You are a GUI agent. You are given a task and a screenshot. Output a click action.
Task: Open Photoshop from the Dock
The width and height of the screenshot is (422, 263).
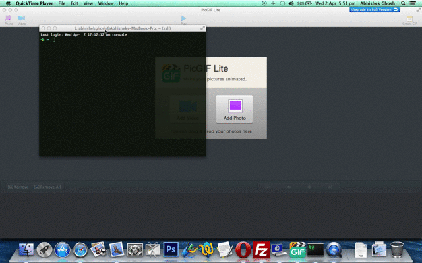pyautogui.click(x=171, y=249)
